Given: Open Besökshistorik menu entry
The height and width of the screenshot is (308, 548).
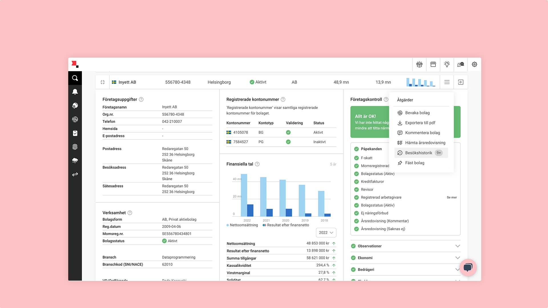Looking at the screenshot, I should [421, 153].
